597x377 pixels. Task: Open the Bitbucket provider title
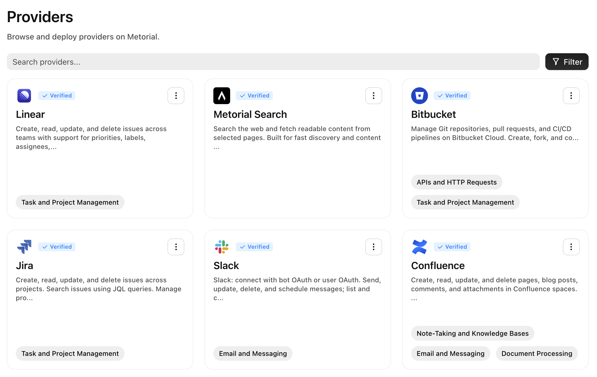[x=433, y=115]
